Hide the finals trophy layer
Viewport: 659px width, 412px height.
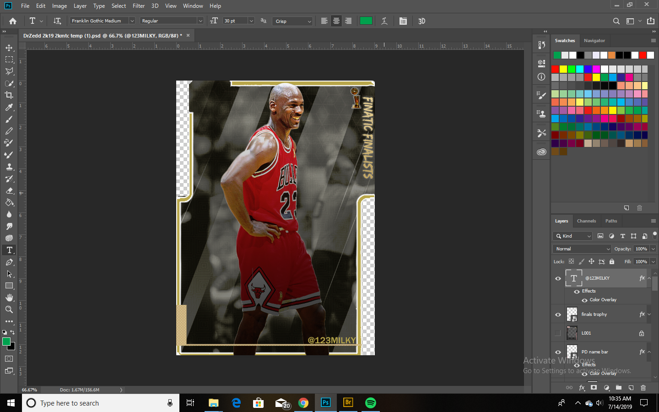click(558, 314)
